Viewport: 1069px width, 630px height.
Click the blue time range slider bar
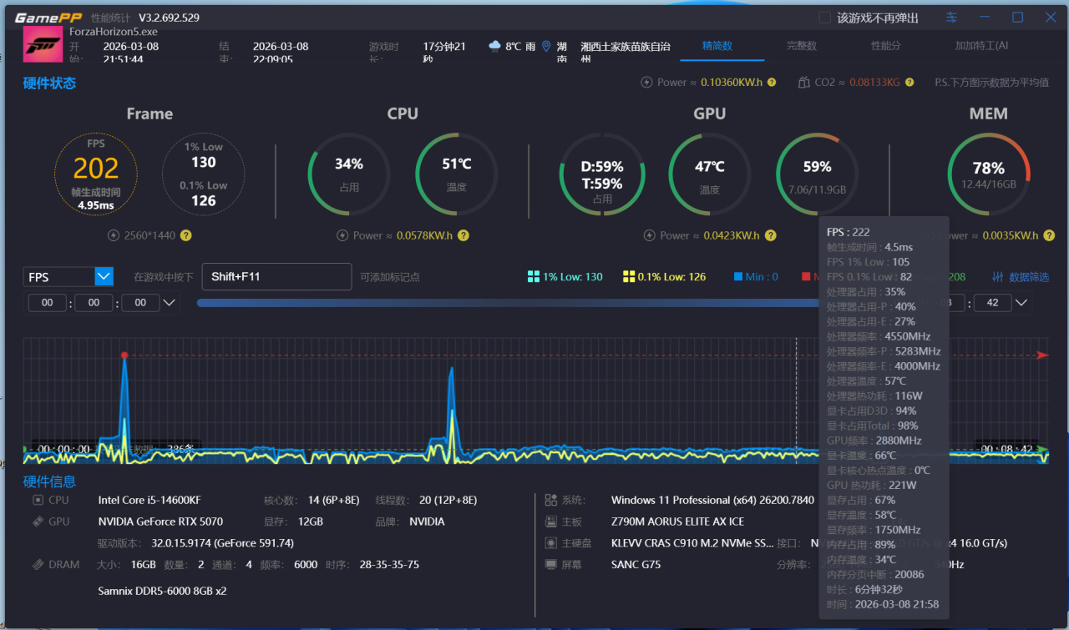tap(508, 303)
